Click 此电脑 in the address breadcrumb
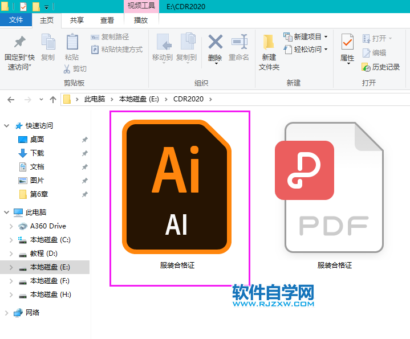Image resolution: width=410 pixels, height=339 pixels. click(x=95, y=99)
